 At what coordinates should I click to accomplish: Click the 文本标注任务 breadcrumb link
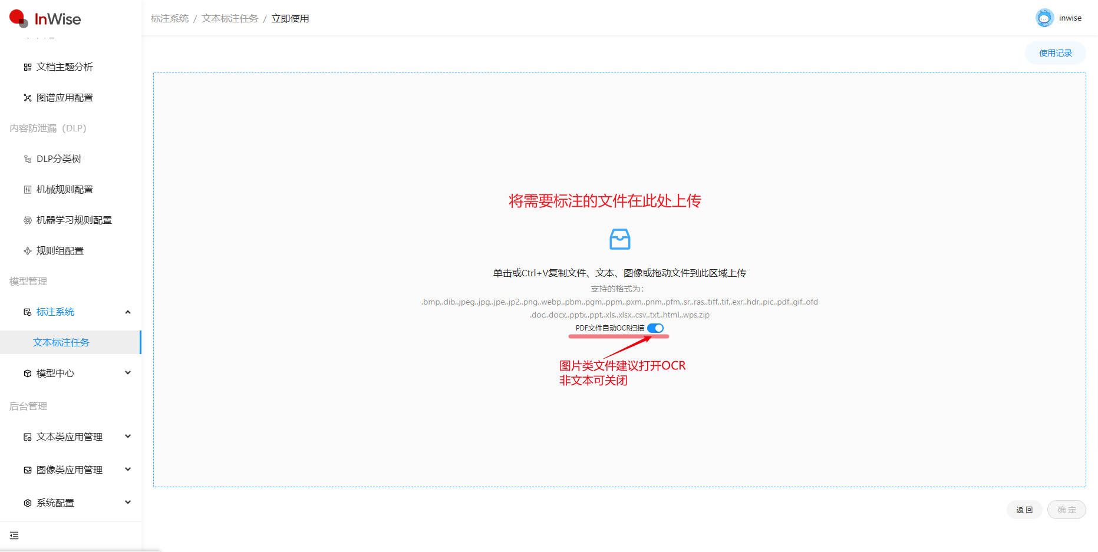[x=229, y=19]
